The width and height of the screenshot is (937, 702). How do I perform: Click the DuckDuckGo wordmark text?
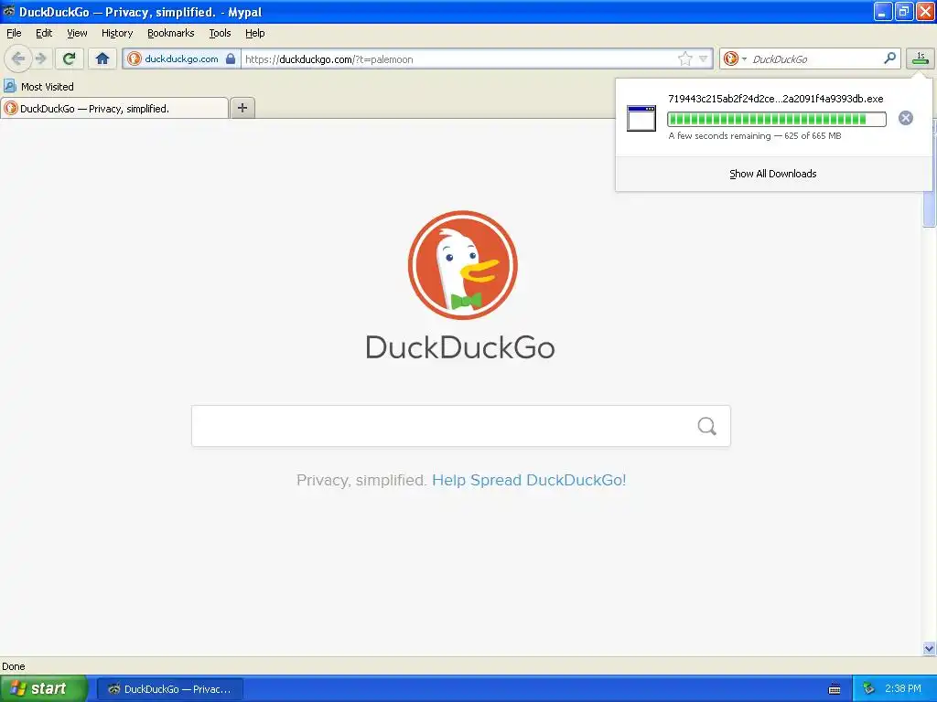(460, 346)
